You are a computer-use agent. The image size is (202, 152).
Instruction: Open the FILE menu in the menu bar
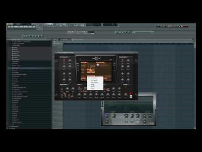9,27
